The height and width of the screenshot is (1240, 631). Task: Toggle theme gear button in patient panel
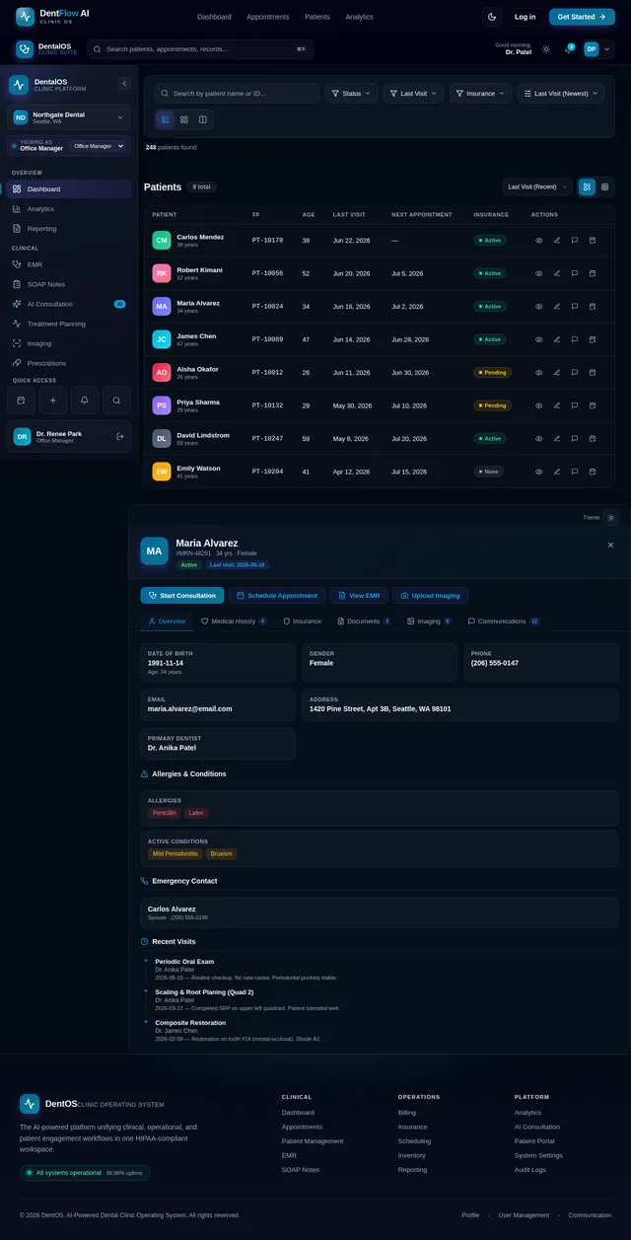611,517
